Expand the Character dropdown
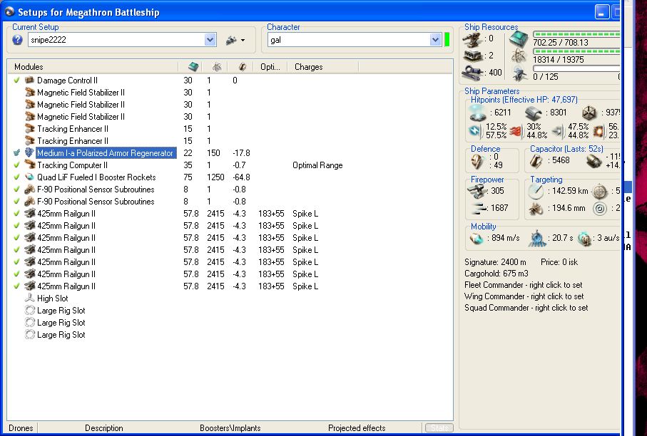The height and width of the screenshot is (436, 647). coord(435,41)
